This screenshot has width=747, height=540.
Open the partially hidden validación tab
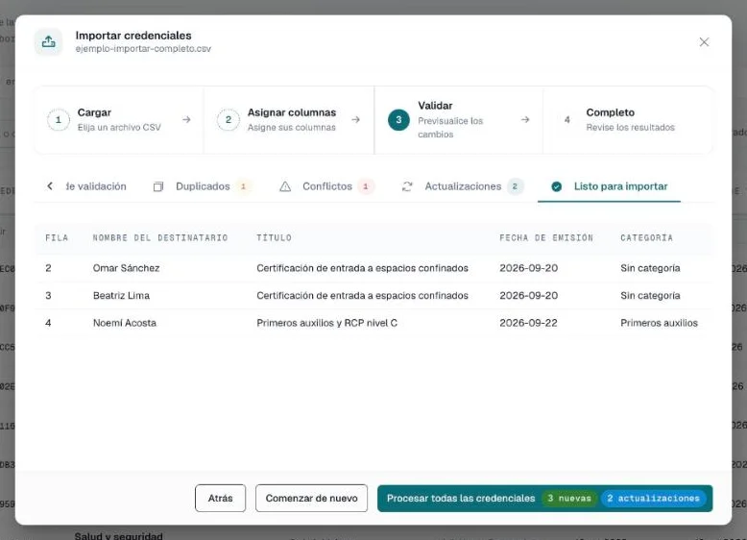tap(96, 186)
